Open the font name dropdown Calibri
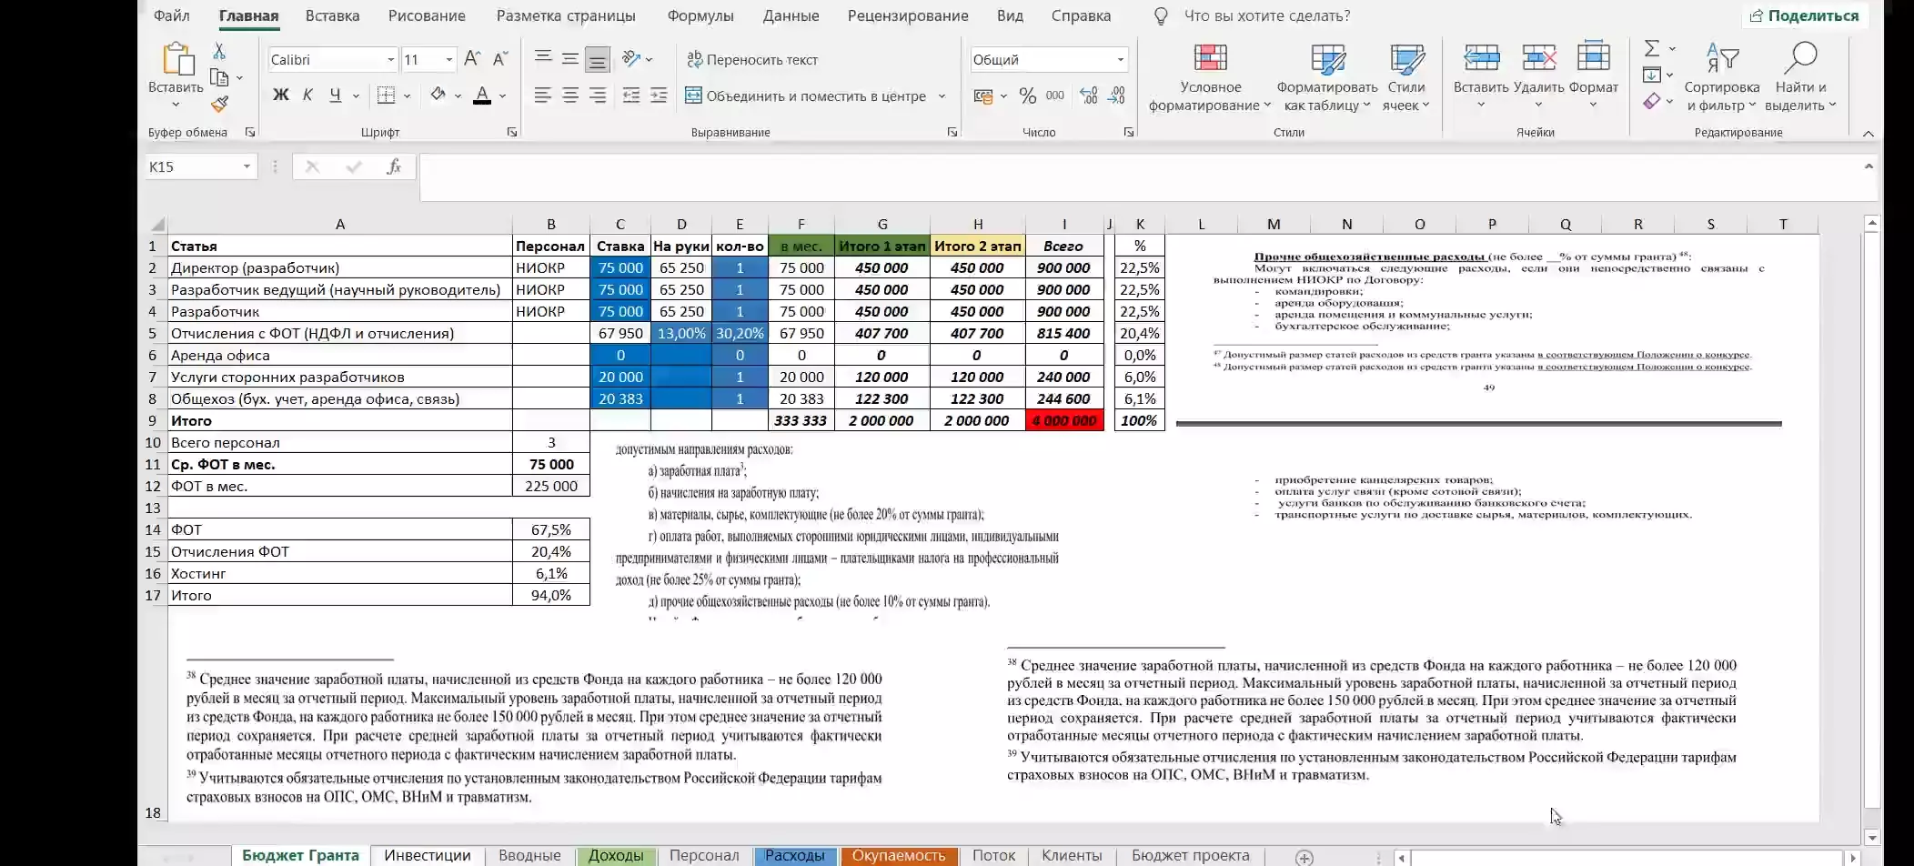 [x=390, y=60]
